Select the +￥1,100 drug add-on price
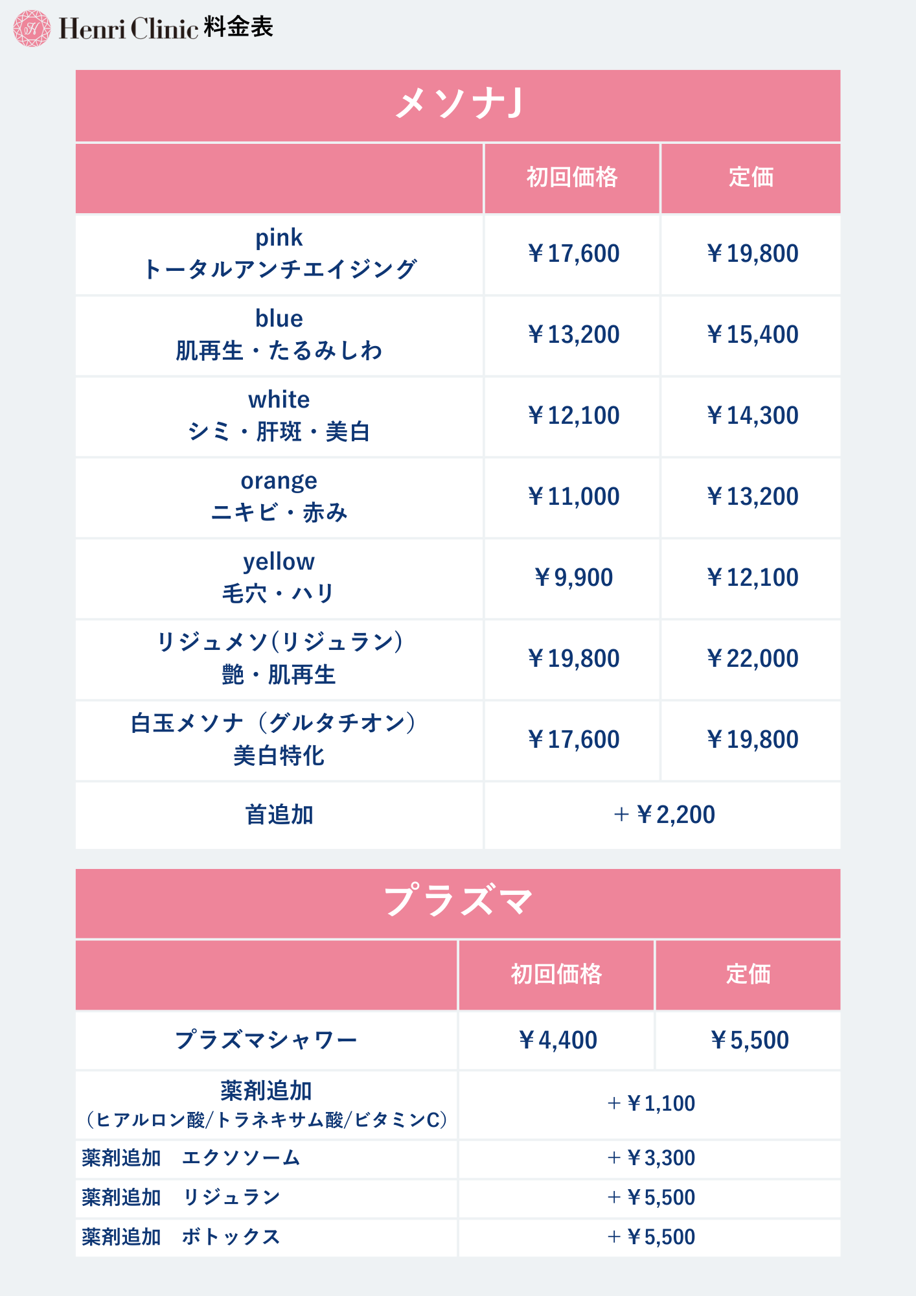 650,1104
